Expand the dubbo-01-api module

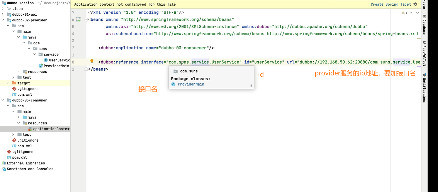pyautogui.click(x=3, y=14)
